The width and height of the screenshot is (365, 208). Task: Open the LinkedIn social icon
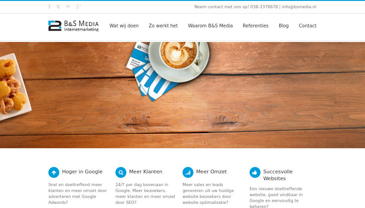coord(68,6)
